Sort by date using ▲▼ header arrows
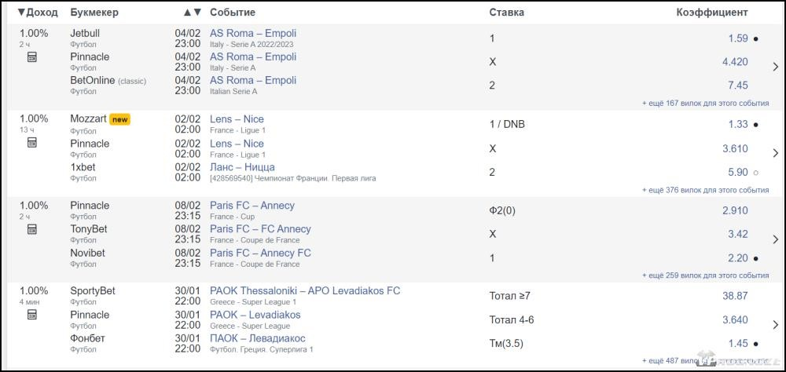This screenshot has width=786, height=372. [193, 13]
